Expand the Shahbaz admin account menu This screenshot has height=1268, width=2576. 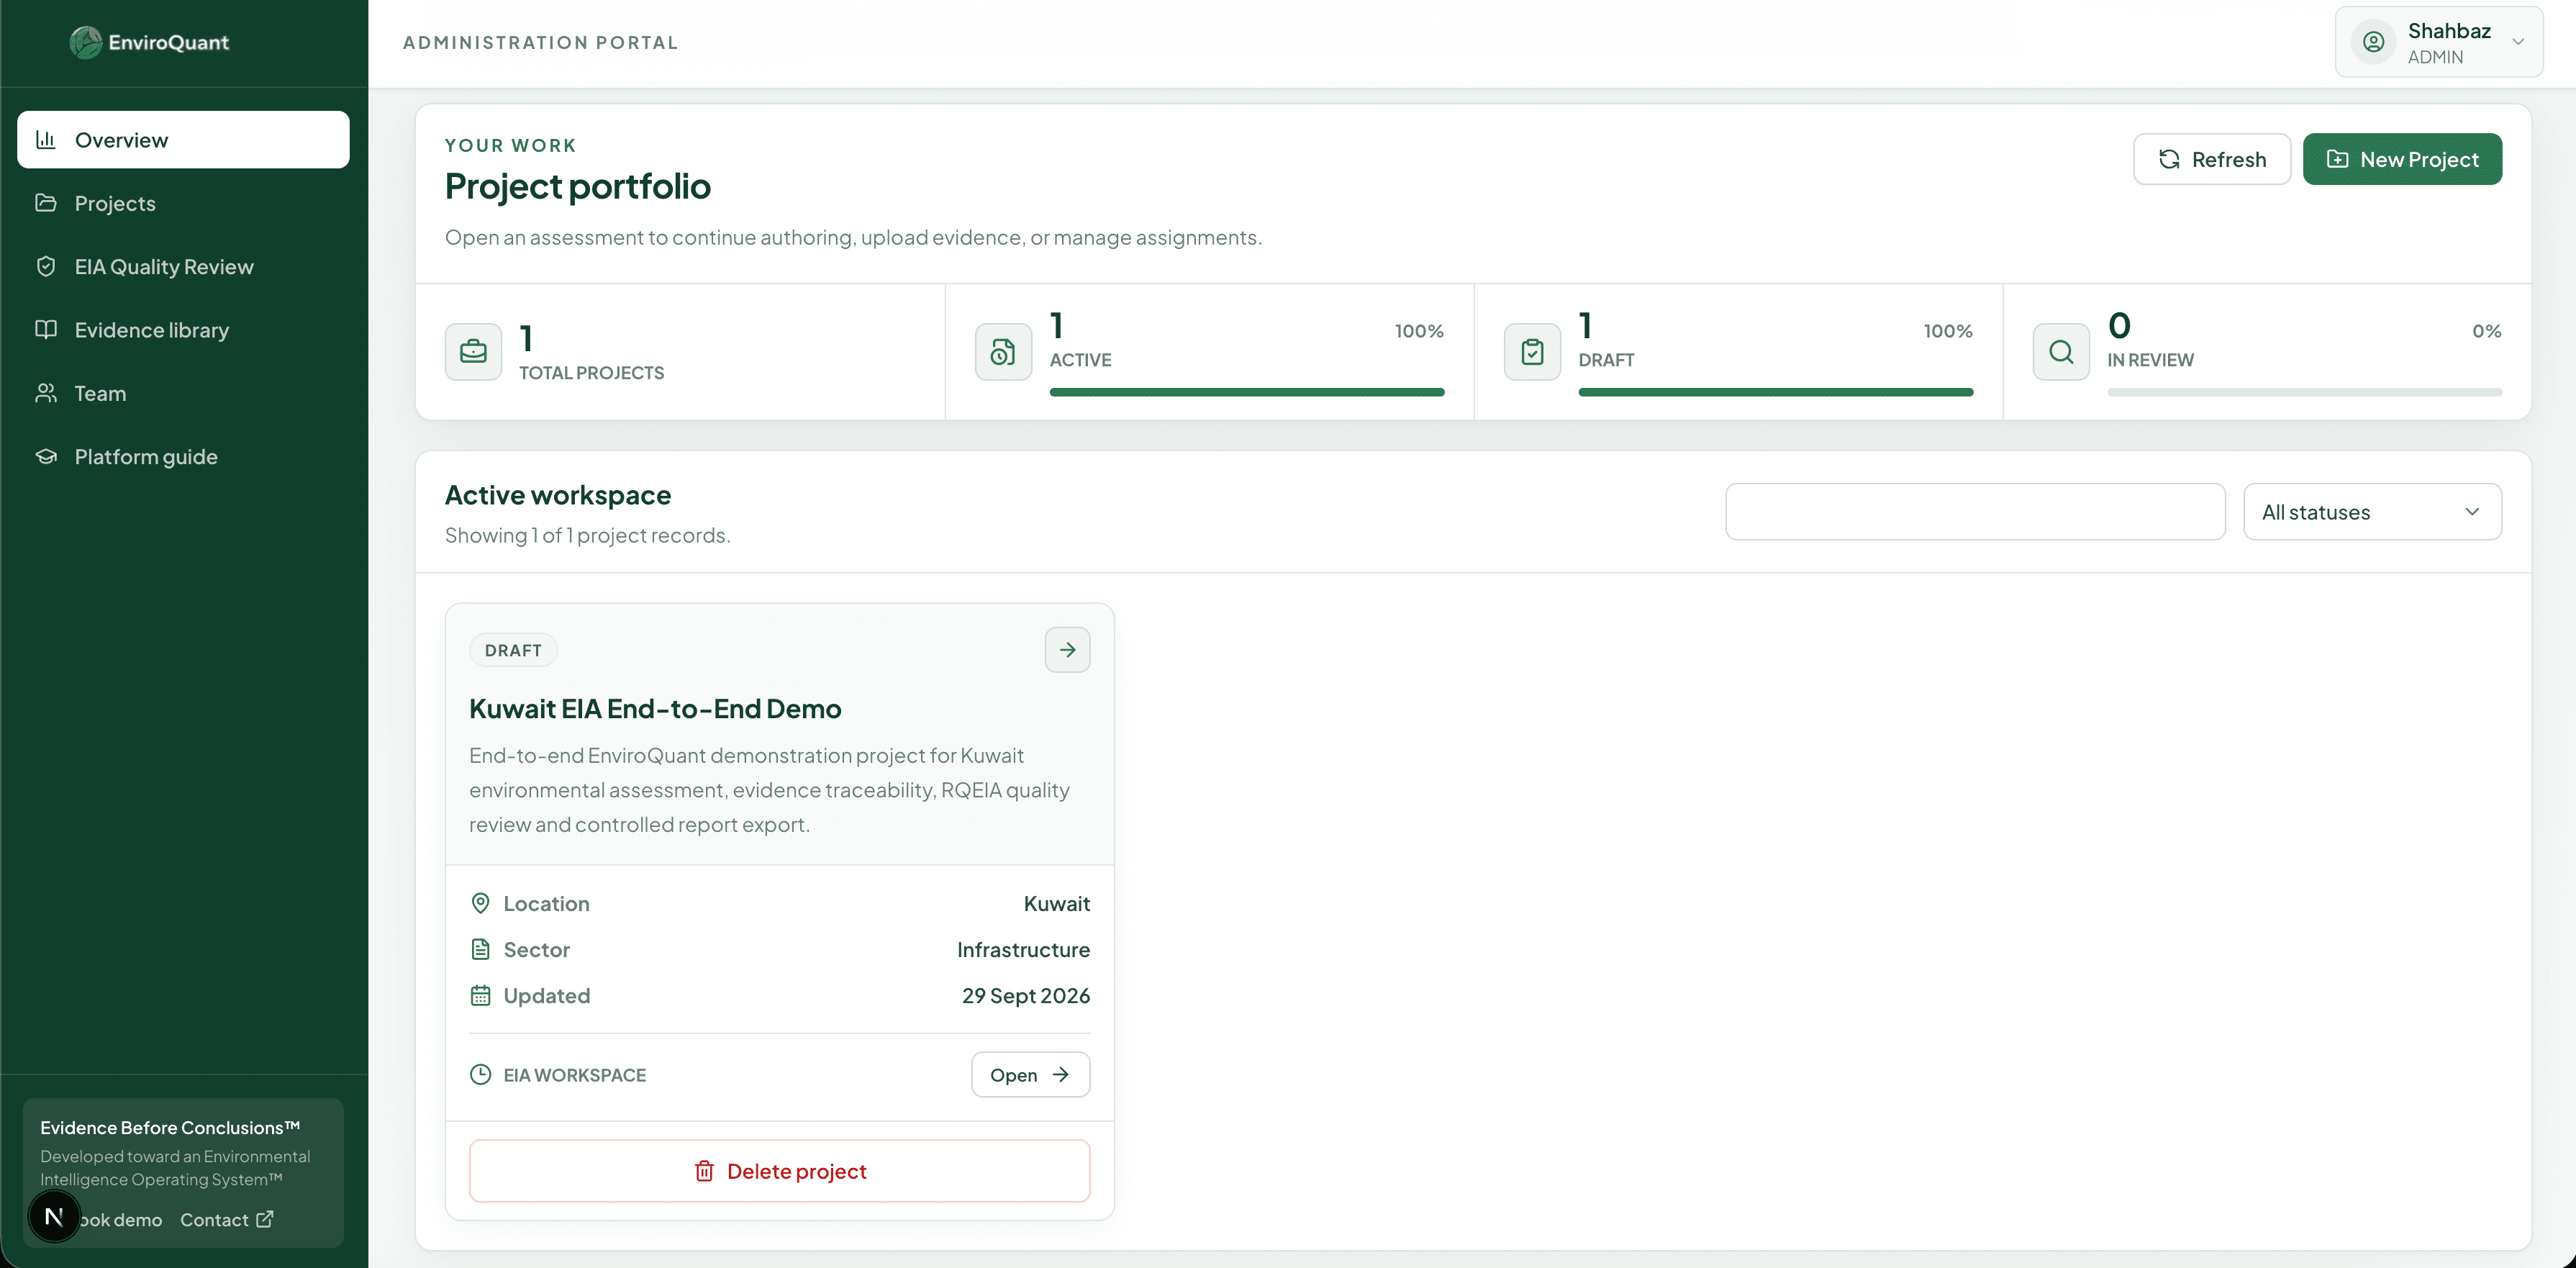pos(2438,42)
